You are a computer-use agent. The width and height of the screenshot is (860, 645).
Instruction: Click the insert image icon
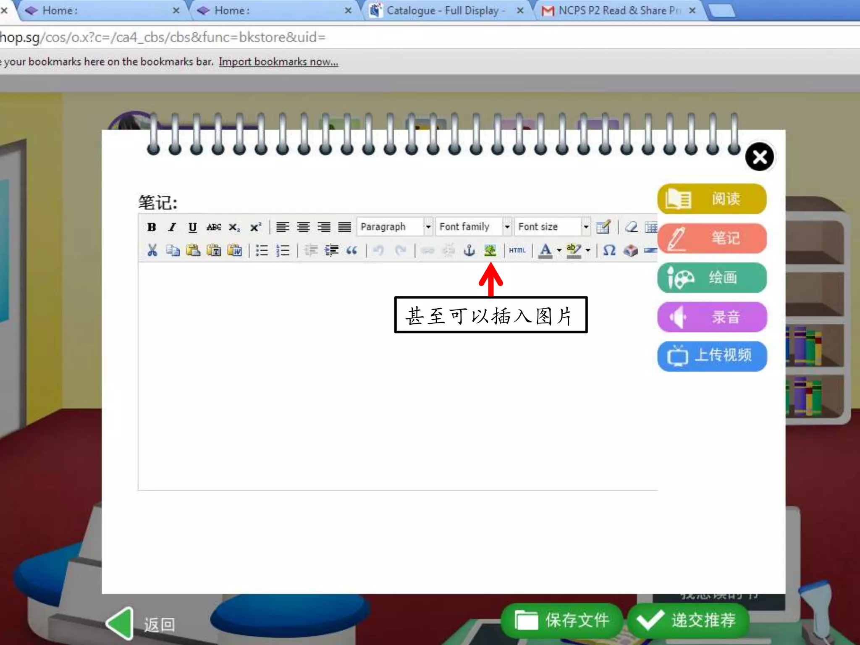490,251
